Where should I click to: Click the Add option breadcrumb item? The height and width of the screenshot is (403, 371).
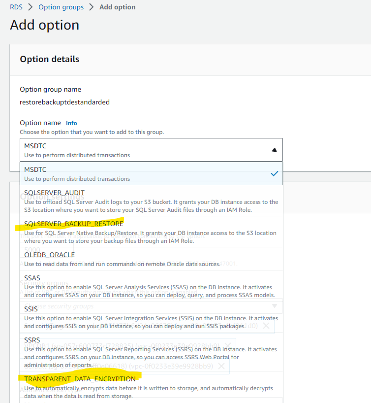point(118,7)
